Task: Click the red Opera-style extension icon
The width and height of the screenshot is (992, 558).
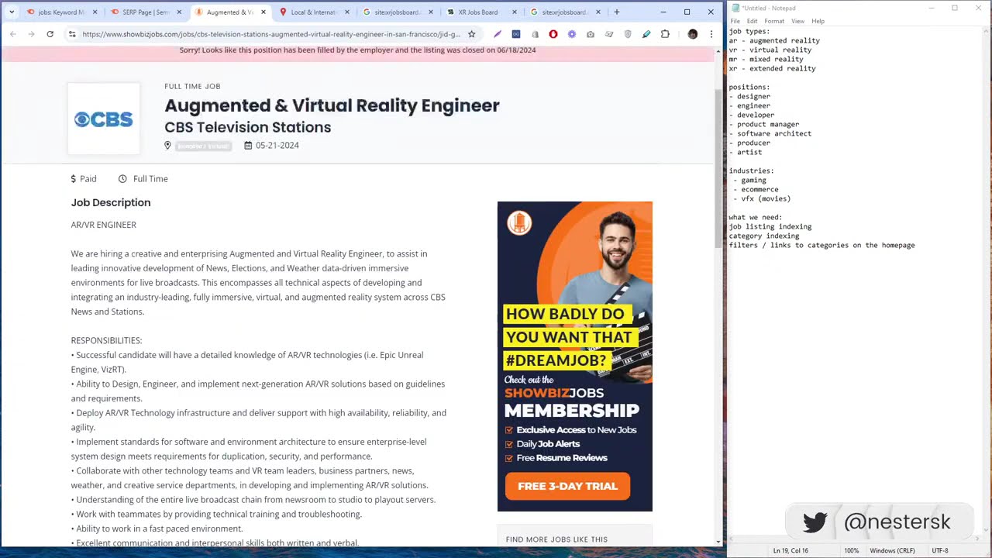Action: pyautogui.click(x=553, y=34)
